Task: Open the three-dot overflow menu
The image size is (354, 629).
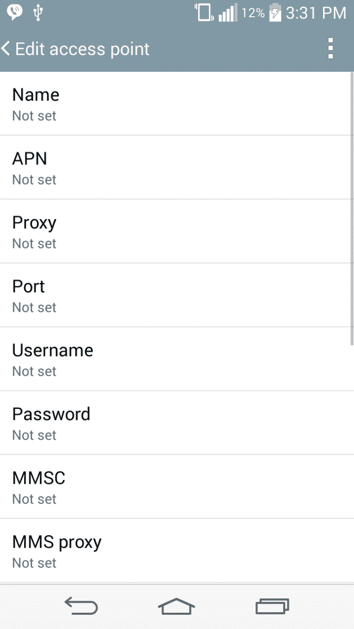Action: (330, 49)
